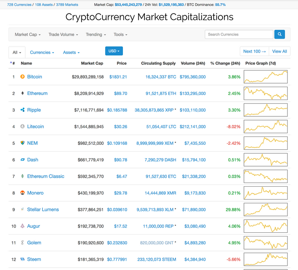
Task: Click the Monero logo icon
Action: tap(22, 193)
